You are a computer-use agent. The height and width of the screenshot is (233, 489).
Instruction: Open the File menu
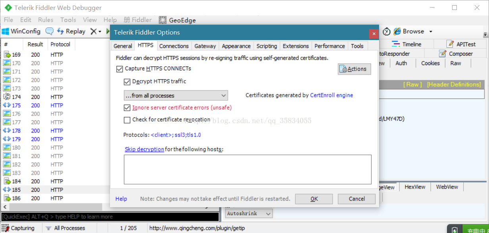(x=8, y=20)
